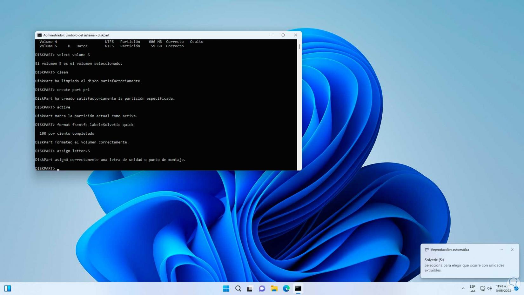This screenshot has width=524, height=295.
Task: Open the clock and date panel
Action: tap(503, 288)
